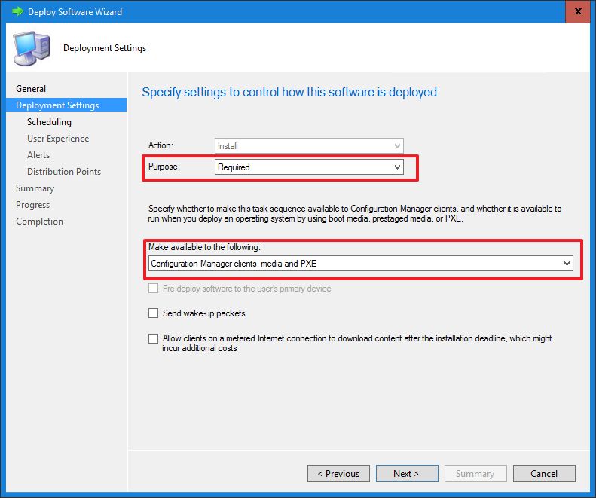Click the Next button

click(406, 474)
